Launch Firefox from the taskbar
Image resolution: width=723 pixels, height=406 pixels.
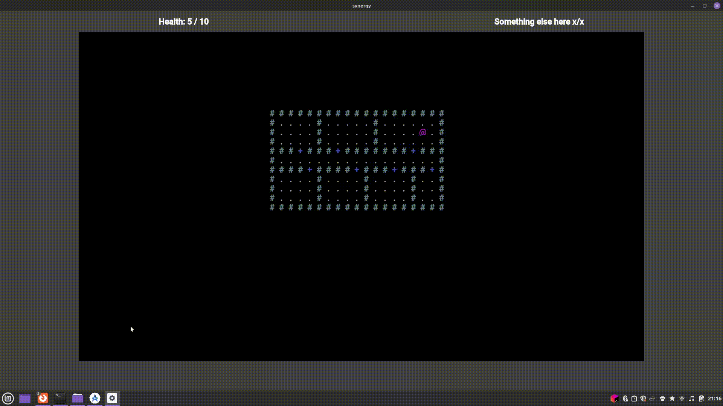coord(42,398)
